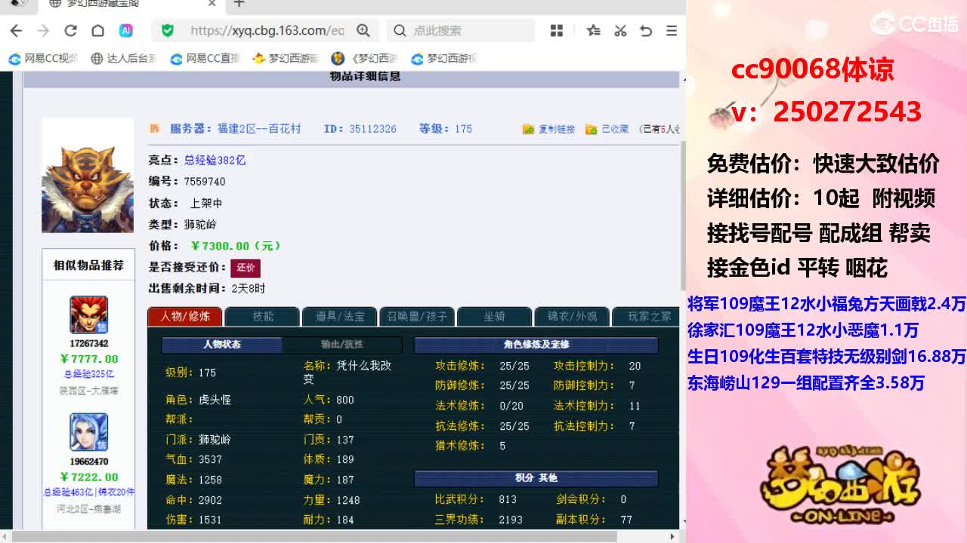Image resolution: width=967 pixels, height=543 pixels.
Task: Open the 《梦幻西游 bookmark
Action: point(366,59)
